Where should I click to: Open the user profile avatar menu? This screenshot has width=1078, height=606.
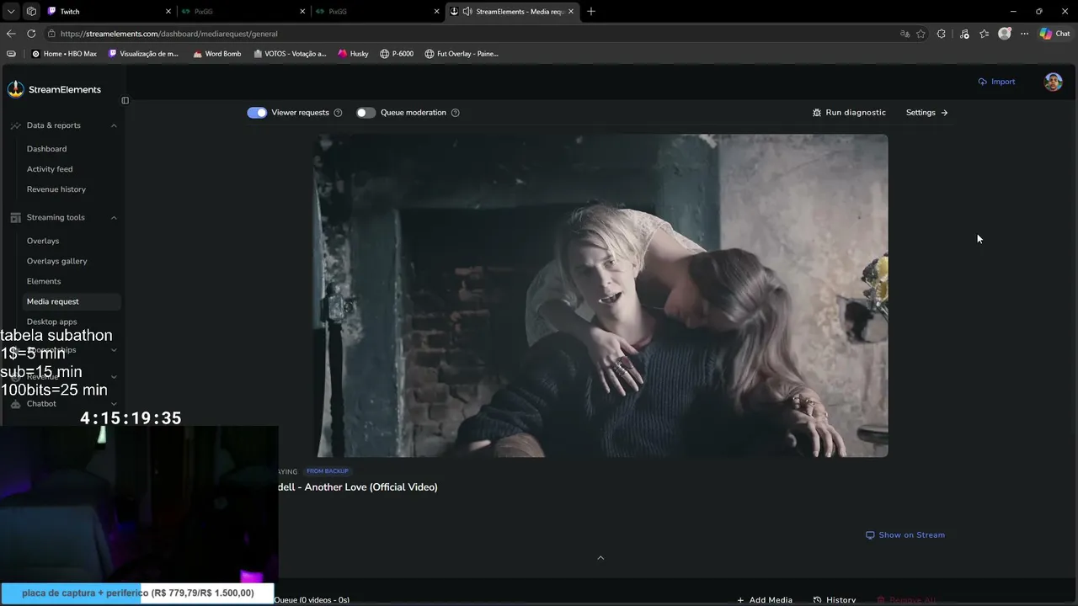pyautogui.click(x=1053, y=82)
